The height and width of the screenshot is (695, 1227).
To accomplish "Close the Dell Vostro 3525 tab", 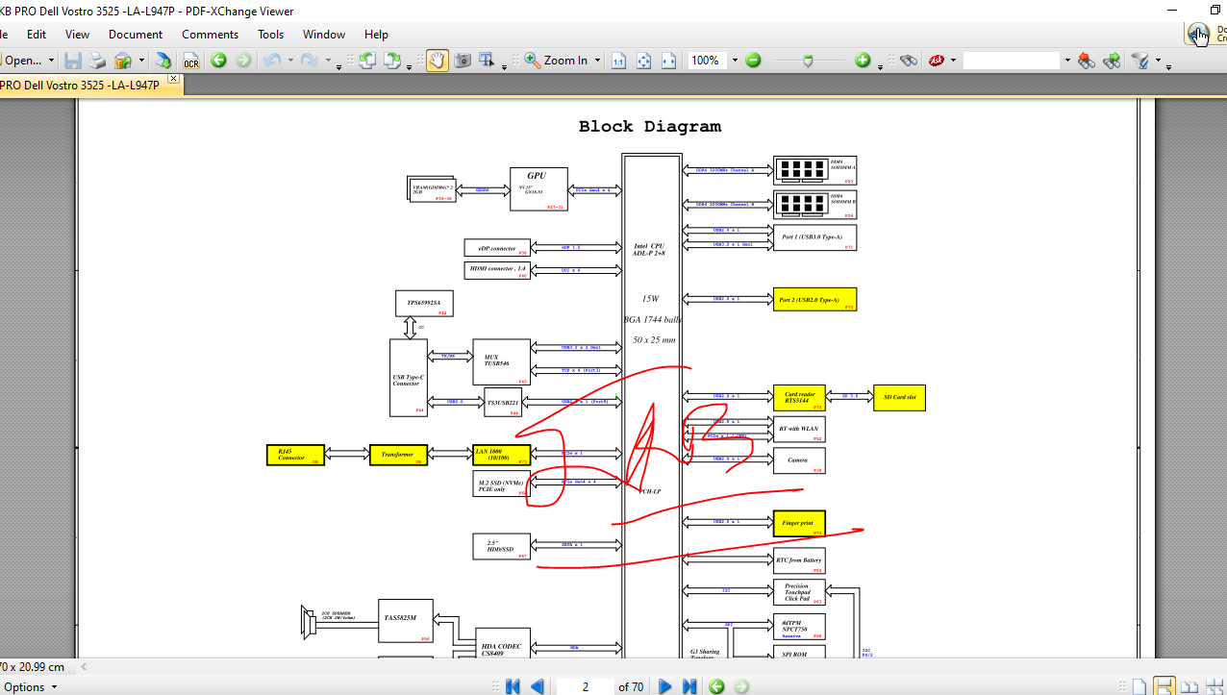I will coord(174,78).
